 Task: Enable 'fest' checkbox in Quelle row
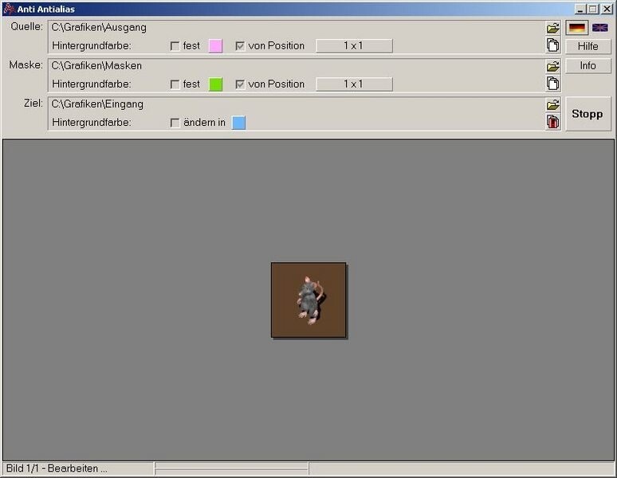pyautogui.click(x=175, y=46)
